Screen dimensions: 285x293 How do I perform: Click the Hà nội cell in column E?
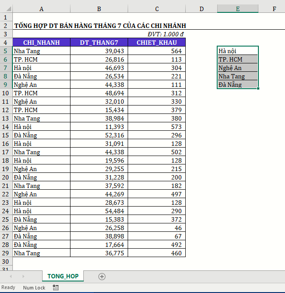tap(238, 51)
